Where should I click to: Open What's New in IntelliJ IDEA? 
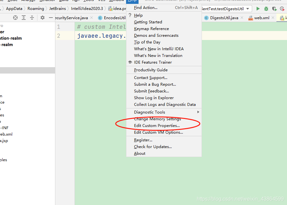coord(164,49)
